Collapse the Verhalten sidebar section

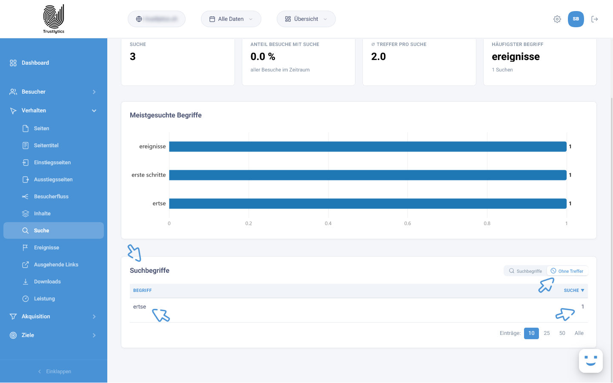(54, 111)
